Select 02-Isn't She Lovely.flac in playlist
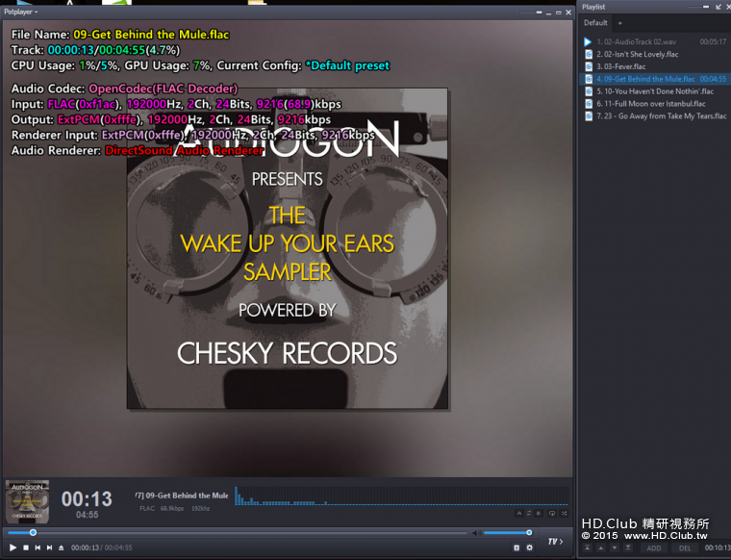This screenshot has height=560, width=731. (655, 54)
